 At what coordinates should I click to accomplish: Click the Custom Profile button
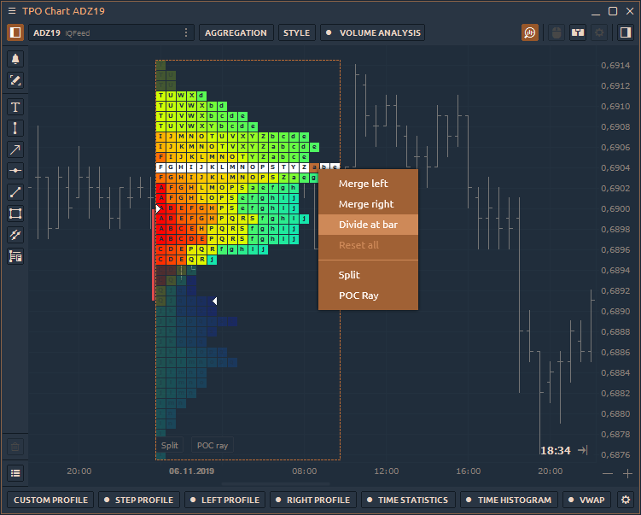click(x=50, y=500)
